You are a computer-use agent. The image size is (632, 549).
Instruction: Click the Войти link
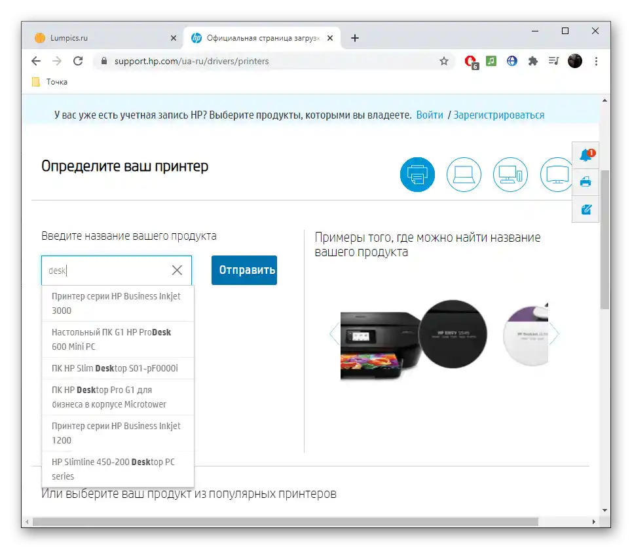coord(430,115)
